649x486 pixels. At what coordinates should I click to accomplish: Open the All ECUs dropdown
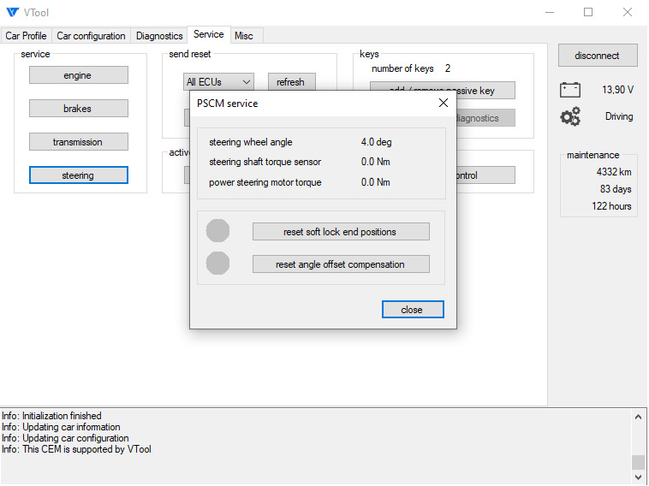[x=218, y=82]
